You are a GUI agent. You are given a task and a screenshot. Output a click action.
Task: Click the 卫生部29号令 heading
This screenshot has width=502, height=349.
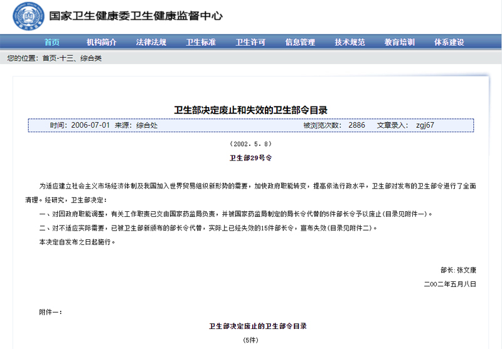250,158
